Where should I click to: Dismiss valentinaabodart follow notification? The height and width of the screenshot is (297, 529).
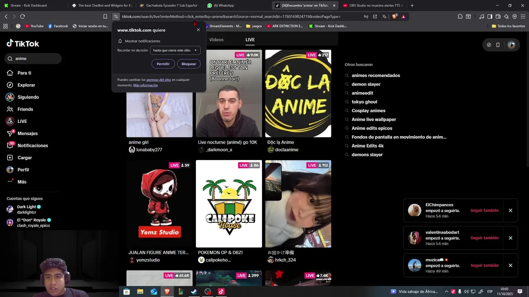(510, 238)
